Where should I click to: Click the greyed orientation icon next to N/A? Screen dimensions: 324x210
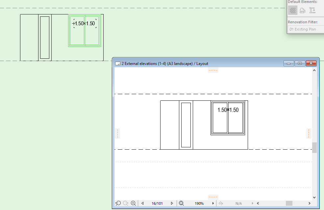coord(221,203)
